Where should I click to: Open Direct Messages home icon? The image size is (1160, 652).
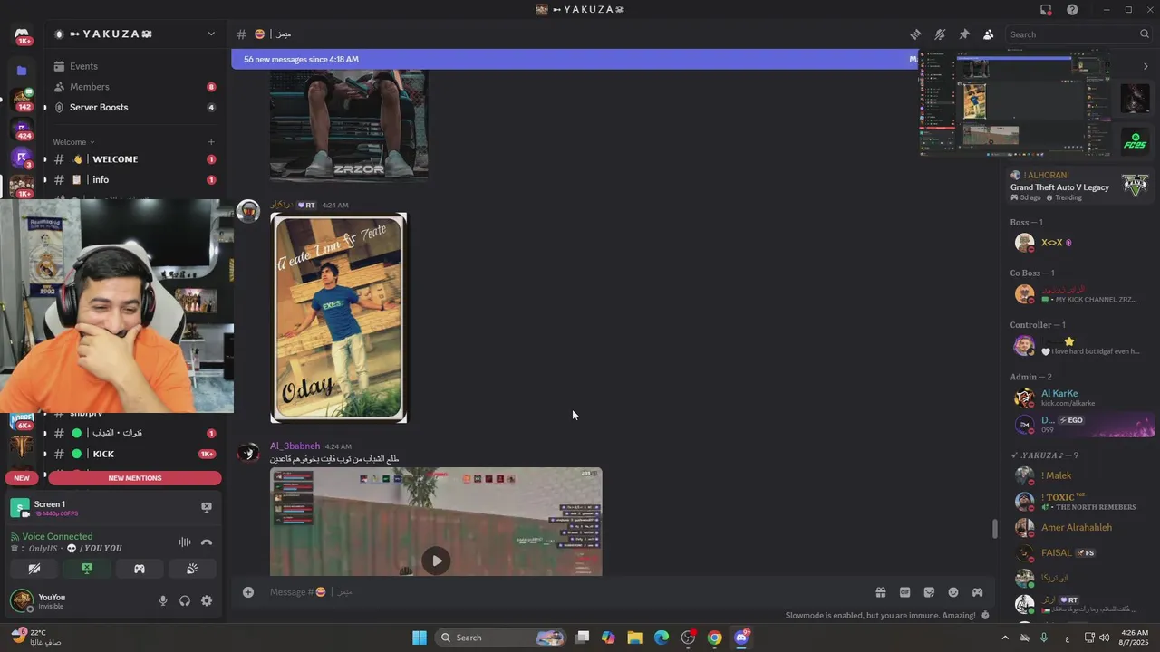pos(22,34)
